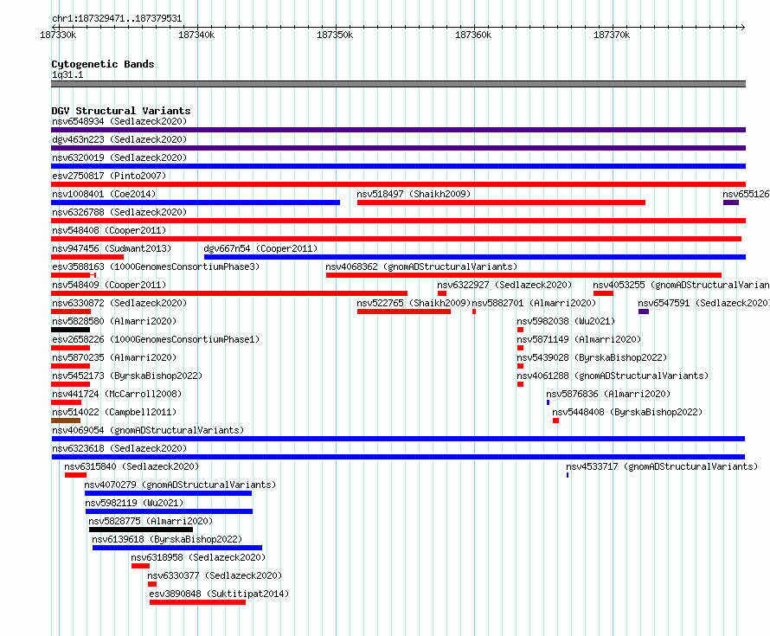Viewport: 770px width, 636px height.
Task: Select the nsv518497 (Shaikh2009) label
Action: [x=414, y=194]
